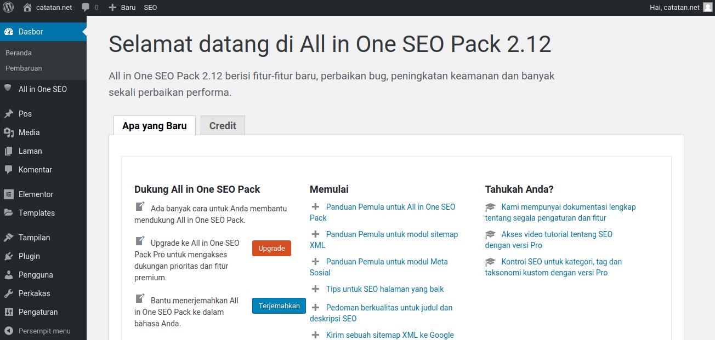Collapse the sidebar with Persempit menu
The image size is (715, 340).
[38, 331]
